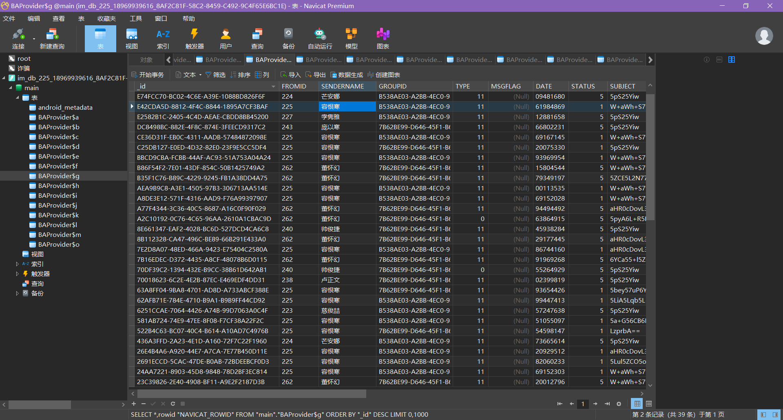Open the Help menu
This screenshot has width=783, height=420.
click(x=189, y=19)
